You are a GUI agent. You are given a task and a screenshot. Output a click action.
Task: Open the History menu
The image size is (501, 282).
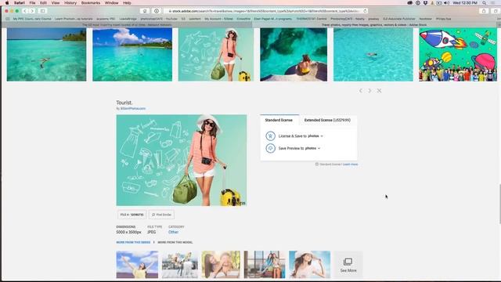[70, 3]
